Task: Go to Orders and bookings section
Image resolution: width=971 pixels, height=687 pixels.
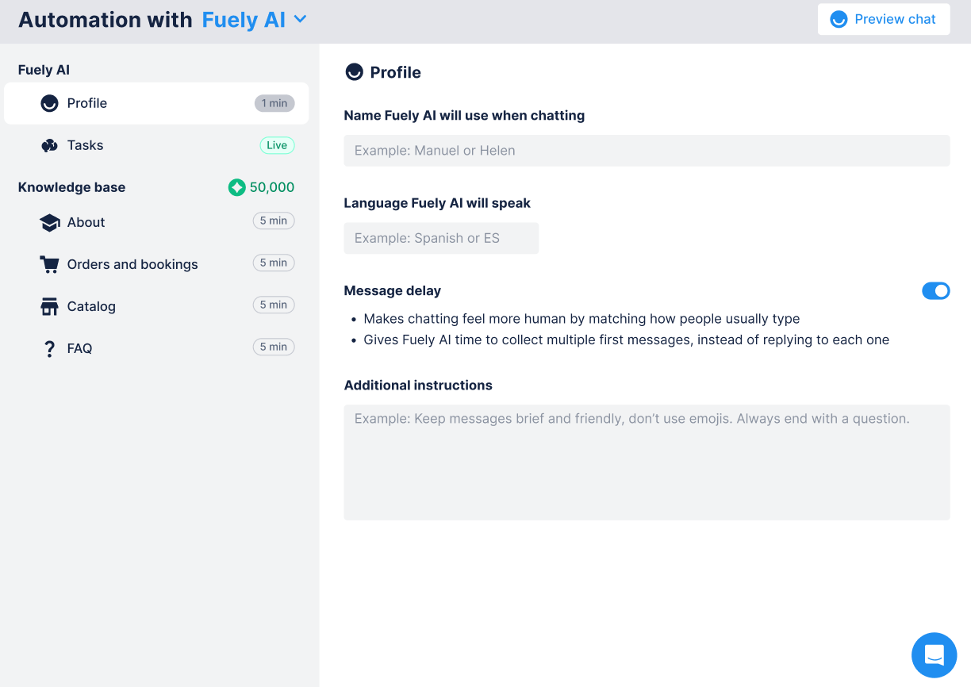Action: point(132,264)
